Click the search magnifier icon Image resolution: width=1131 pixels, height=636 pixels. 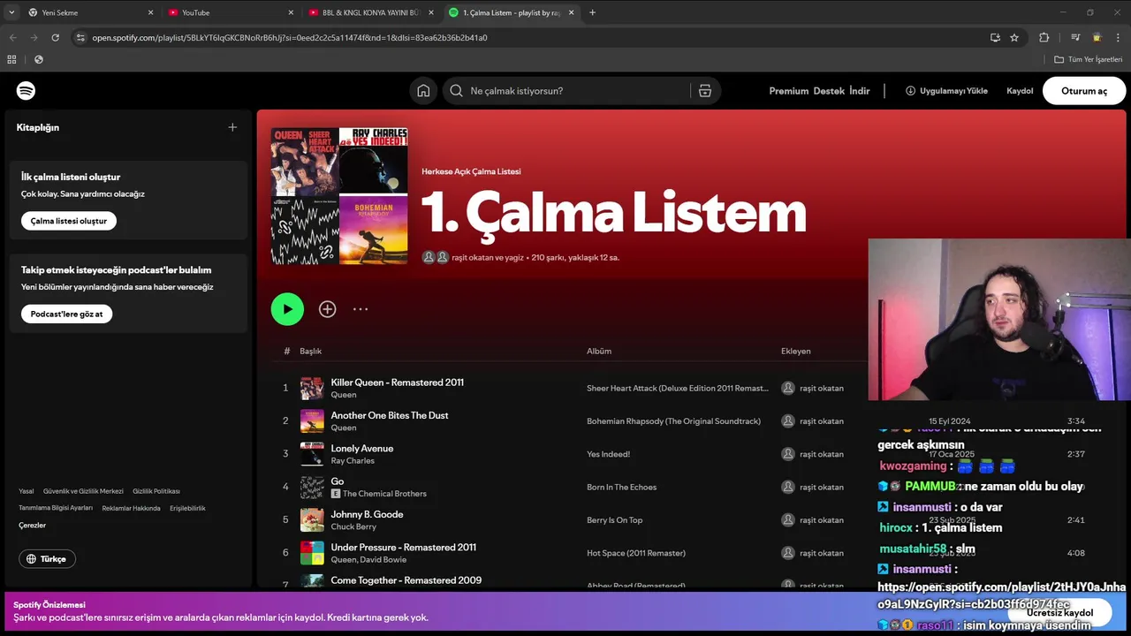456,91
